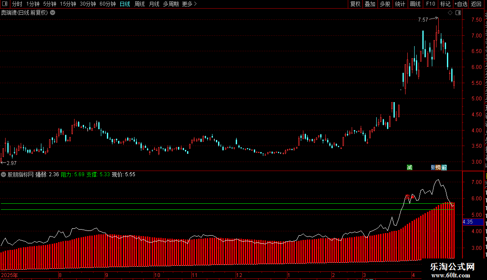
Task: Click the 标记 mark button
Action: tap(445, 4)
